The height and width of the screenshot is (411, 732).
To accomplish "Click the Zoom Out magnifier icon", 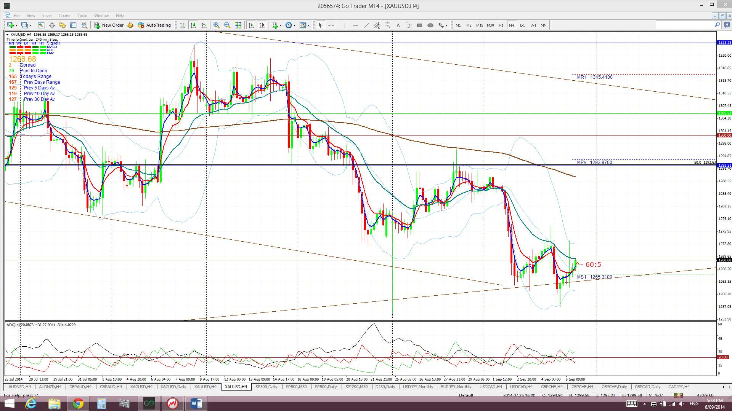I will pyautogui.click(x=227, y=25).
